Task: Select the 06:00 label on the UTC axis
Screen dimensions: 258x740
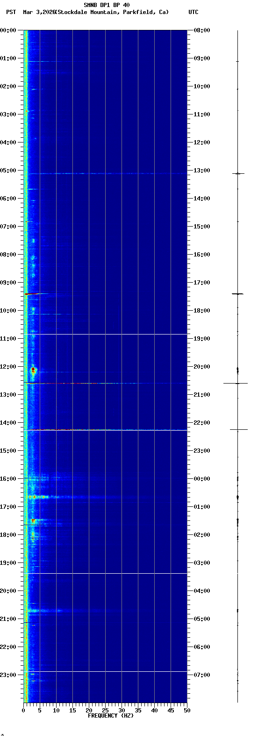Action: tap(202, 647)
